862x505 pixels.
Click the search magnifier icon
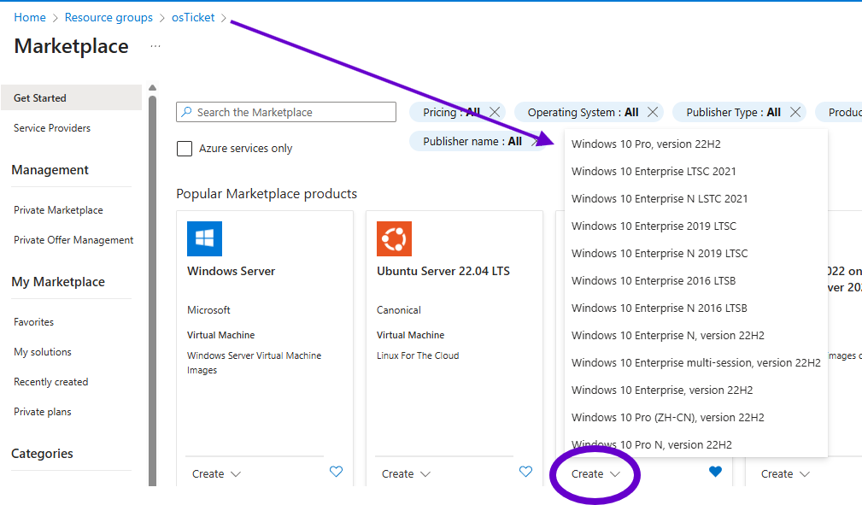[x=187, y=112]
